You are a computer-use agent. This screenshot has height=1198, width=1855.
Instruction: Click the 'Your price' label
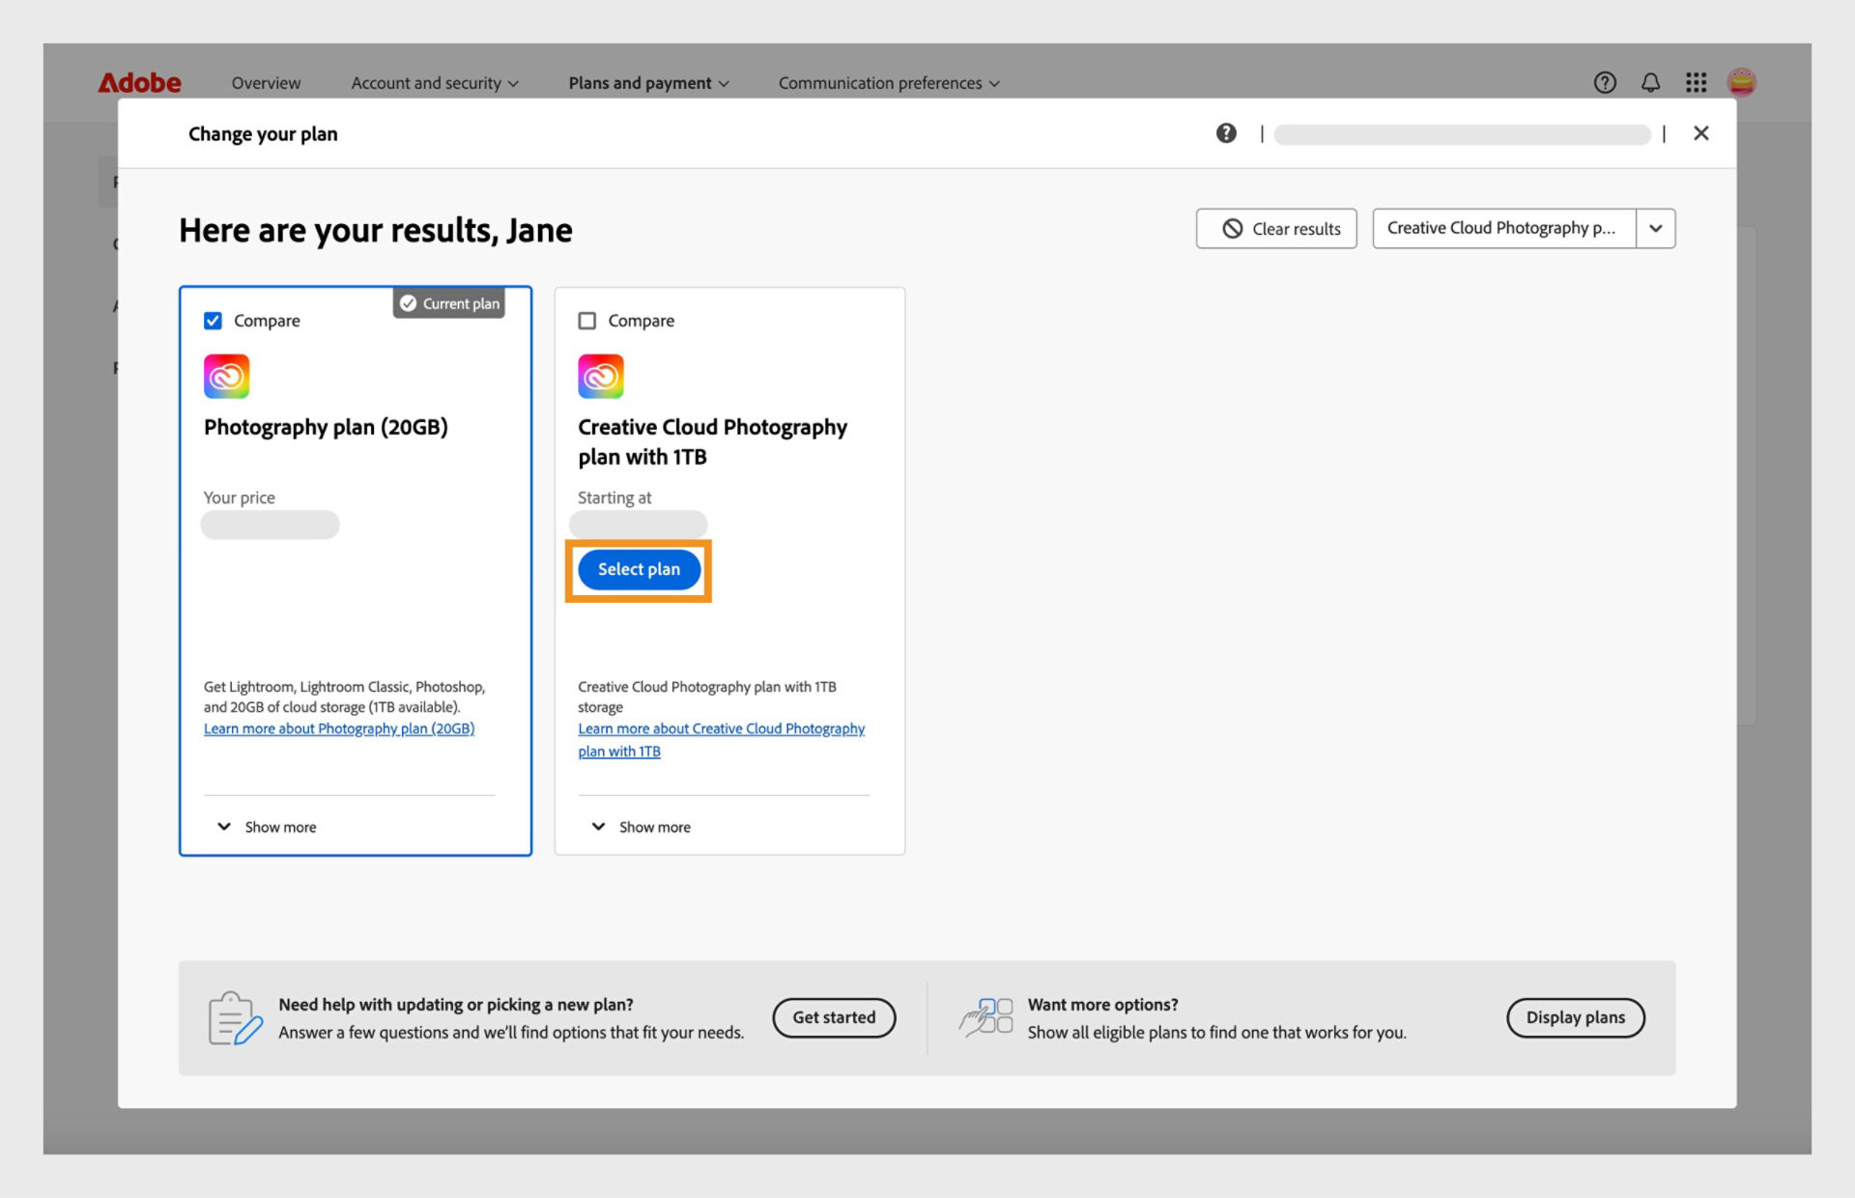pos(240,498)
